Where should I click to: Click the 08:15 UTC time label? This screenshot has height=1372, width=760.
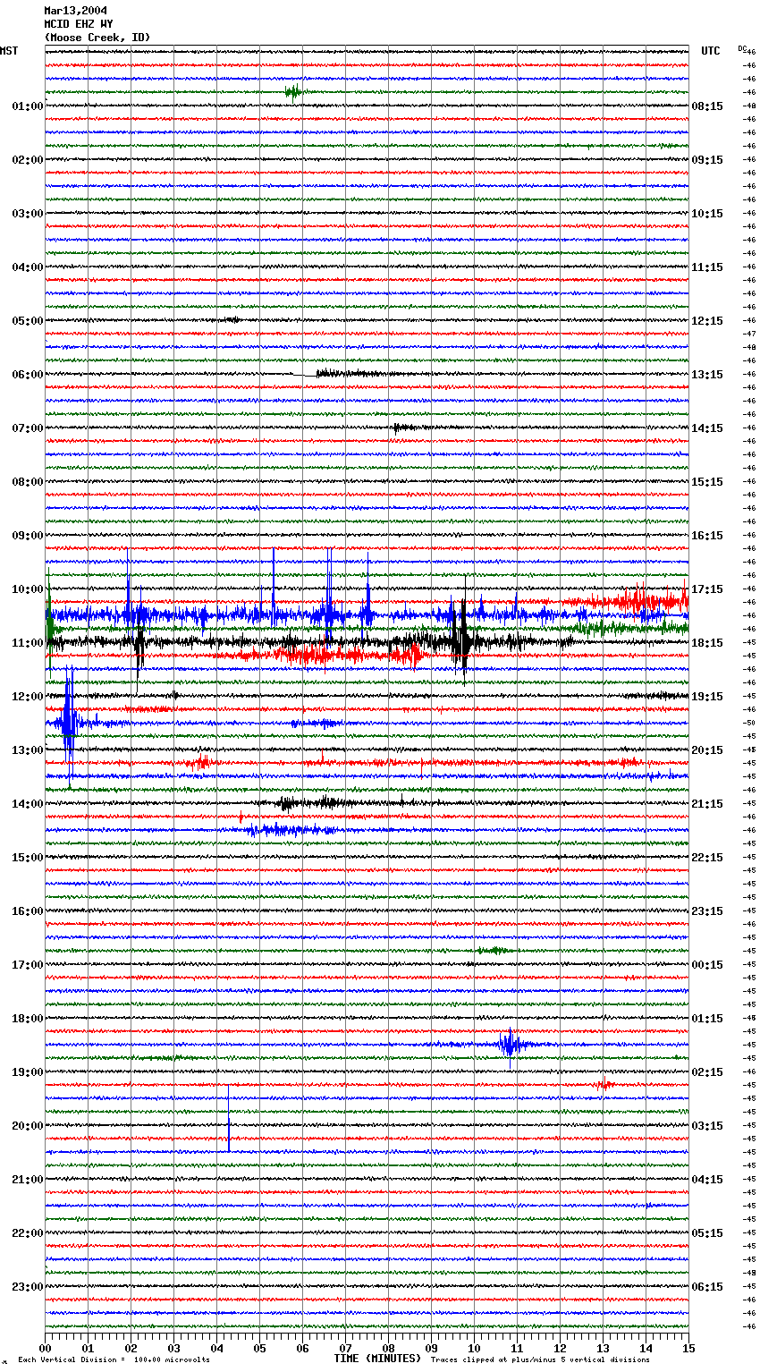pyautogui.click(x=707, y=106)
